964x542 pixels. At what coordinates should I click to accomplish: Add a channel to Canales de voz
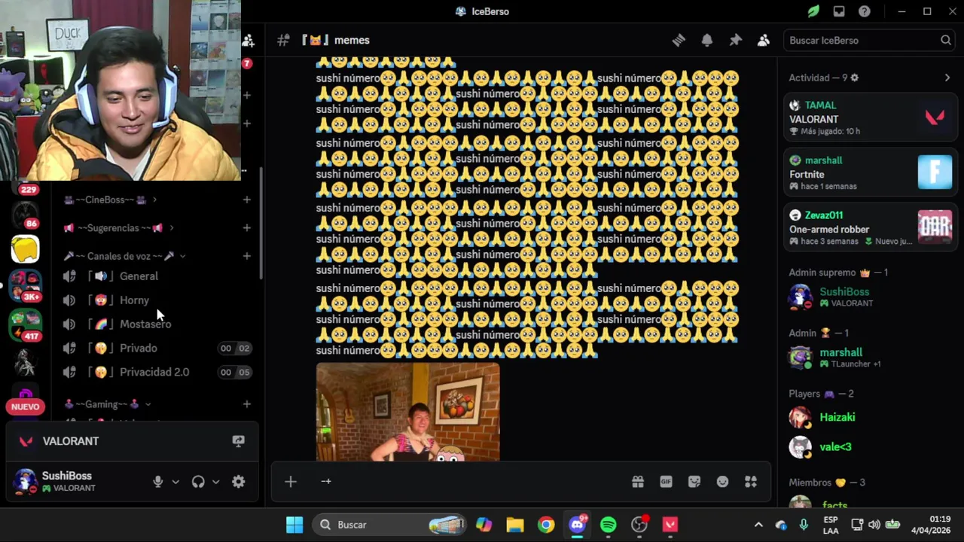click(x=246, y=256)
